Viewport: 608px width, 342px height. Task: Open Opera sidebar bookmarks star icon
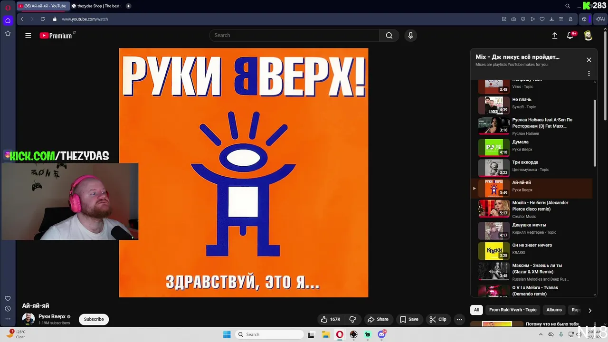coord(8,33)
